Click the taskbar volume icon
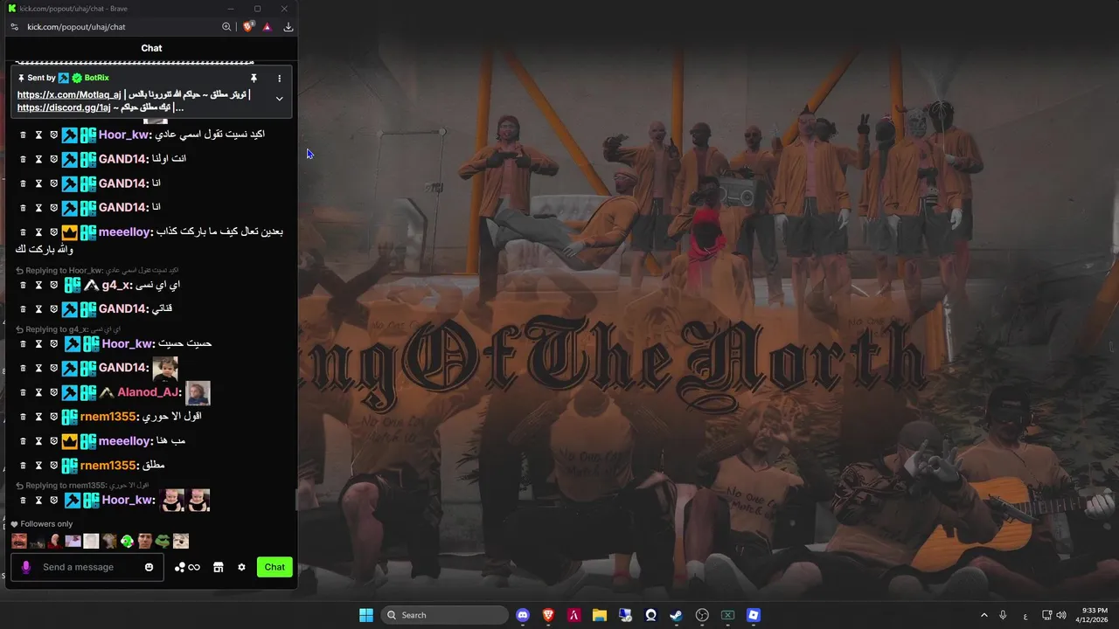1119x629 pixels. click(1061, 615)
